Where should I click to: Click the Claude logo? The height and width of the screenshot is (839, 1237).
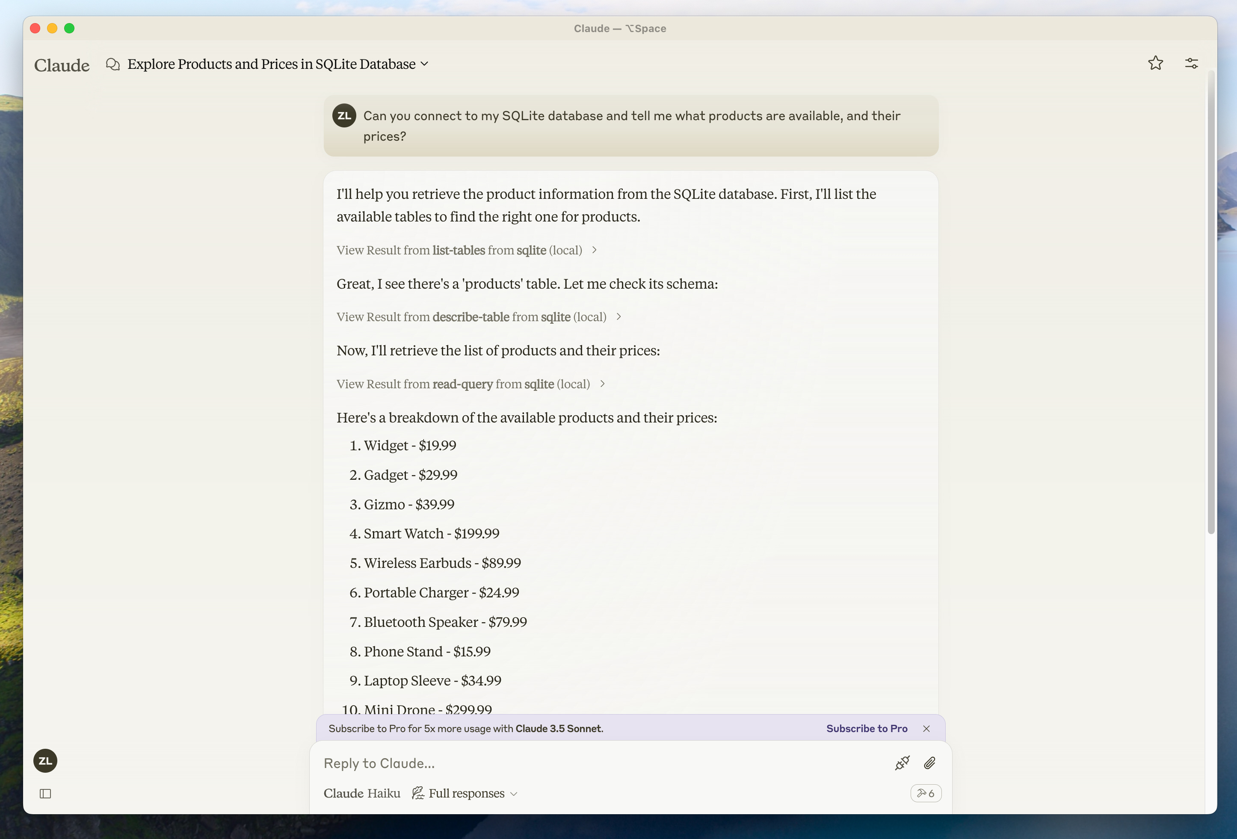[62, 65]
